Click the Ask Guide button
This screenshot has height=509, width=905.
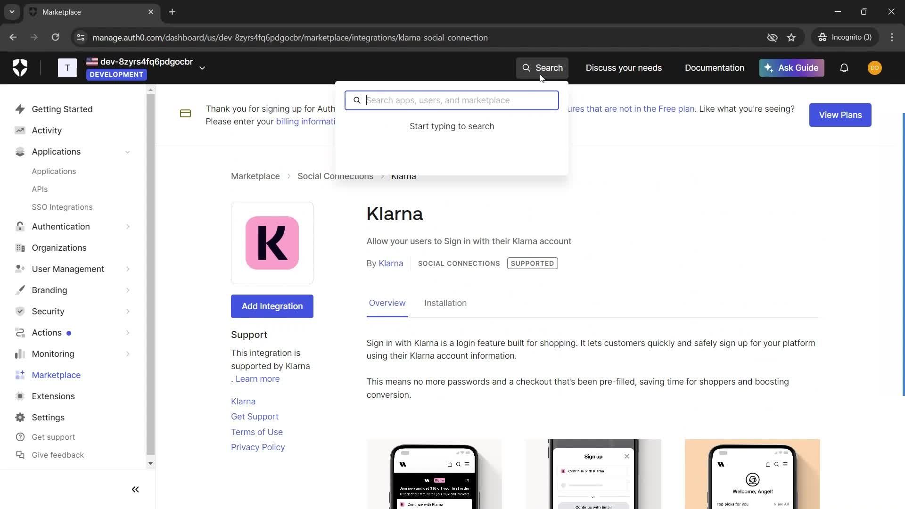tap(791, 68)
